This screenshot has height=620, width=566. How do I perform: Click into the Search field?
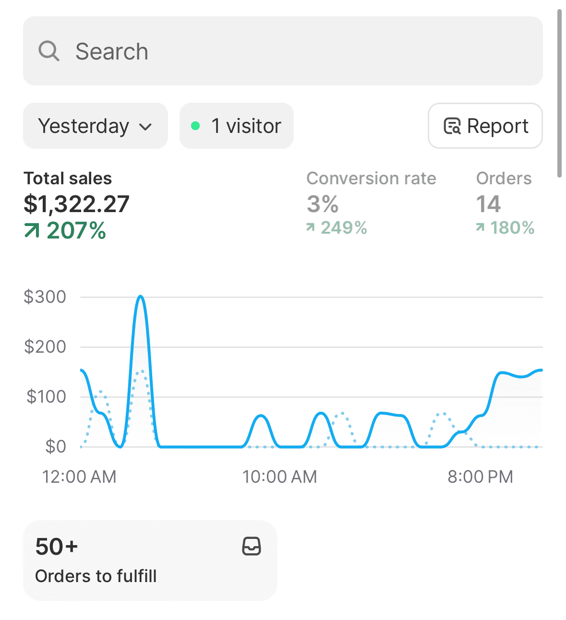click(x=283, y=51)
